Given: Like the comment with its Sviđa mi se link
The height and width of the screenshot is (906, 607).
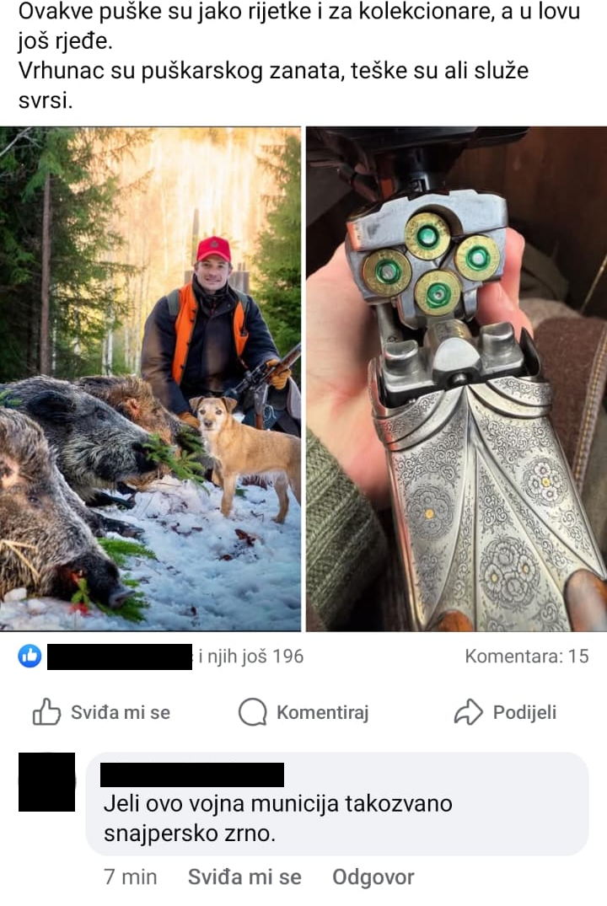Looking at the screenshot, I should [244, 877].
